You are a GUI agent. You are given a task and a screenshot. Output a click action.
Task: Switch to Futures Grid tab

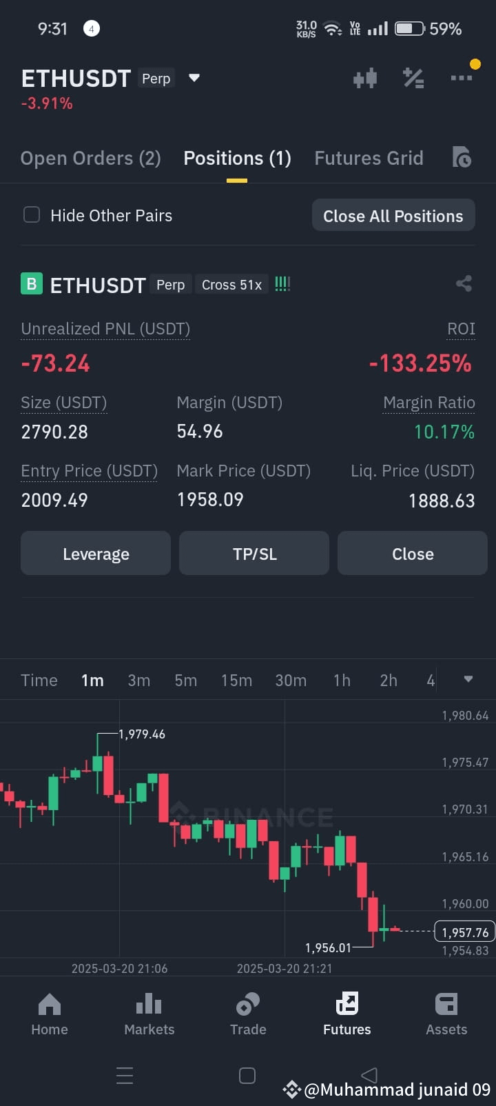pos(369,158)
